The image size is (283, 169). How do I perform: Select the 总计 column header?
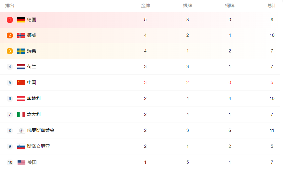click(x=272, y=6)
